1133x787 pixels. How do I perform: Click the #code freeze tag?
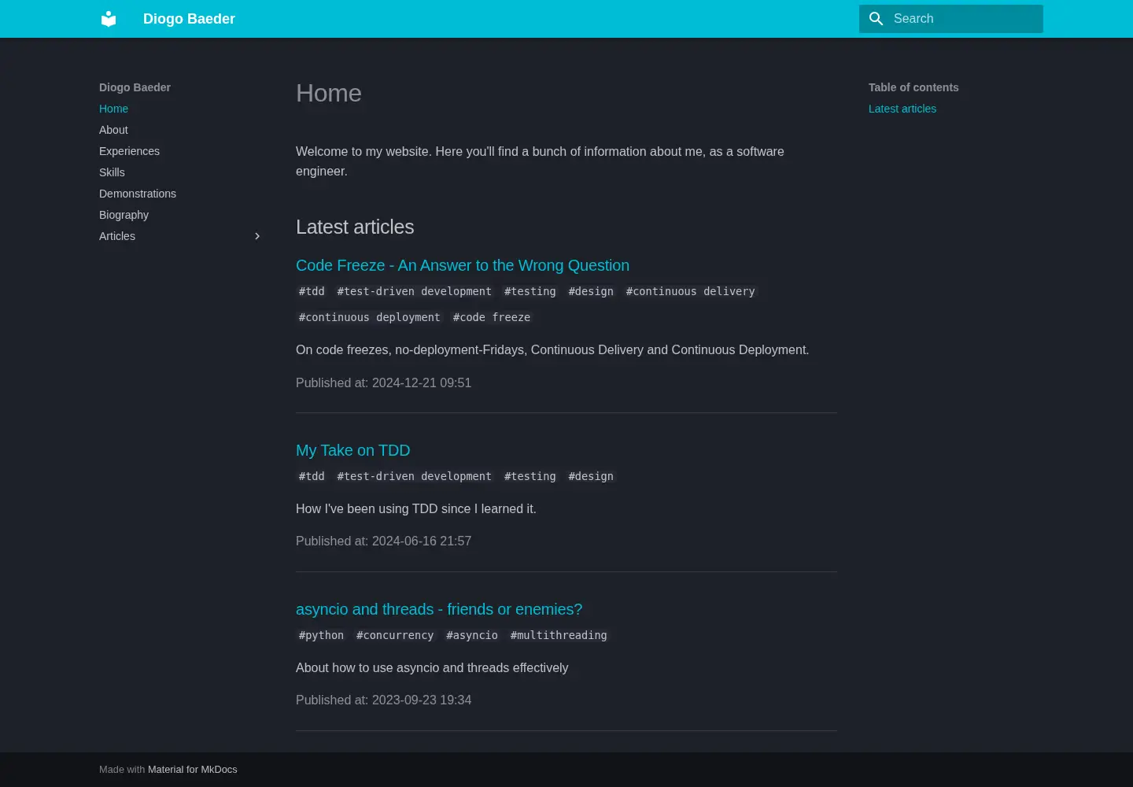pyautogui.click(x=492, y=317)
